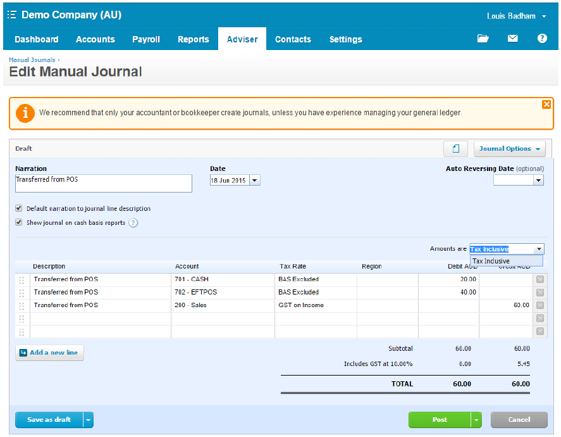
Task: Click help icon beside cash basis reports
Action: (x=133, y=223)
